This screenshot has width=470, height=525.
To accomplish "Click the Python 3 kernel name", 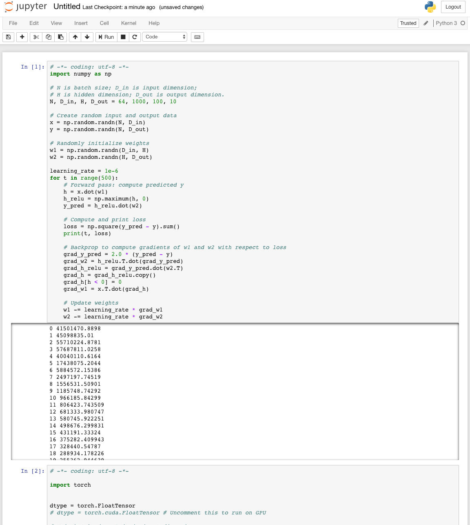I will click(x=446, y=23).
